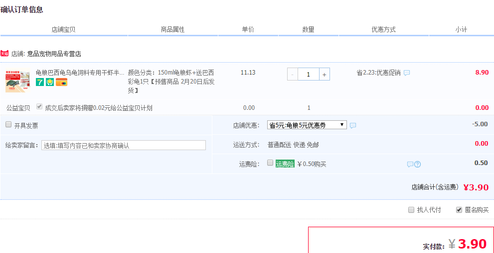The image size is (494, 253).
Task: Click the Tmall shop logo icon
Action: coord(4,54)
